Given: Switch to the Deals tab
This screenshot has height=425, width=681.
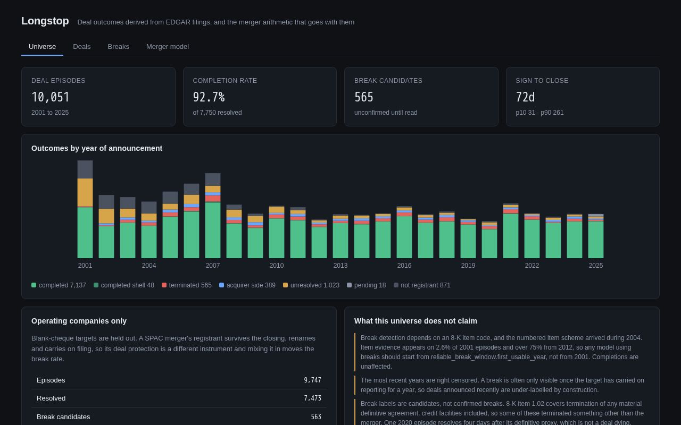Looking at the screenshot, I should (x=82, y=46).
